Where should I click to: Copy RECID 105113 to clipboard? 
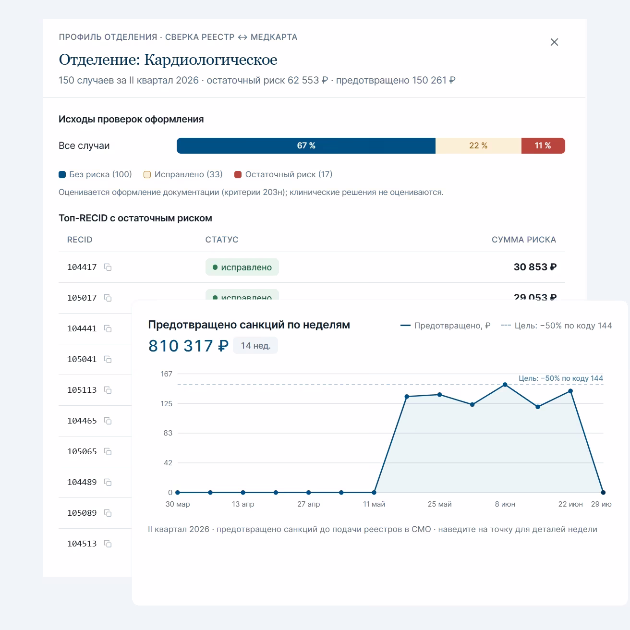(x=108, y=390)
